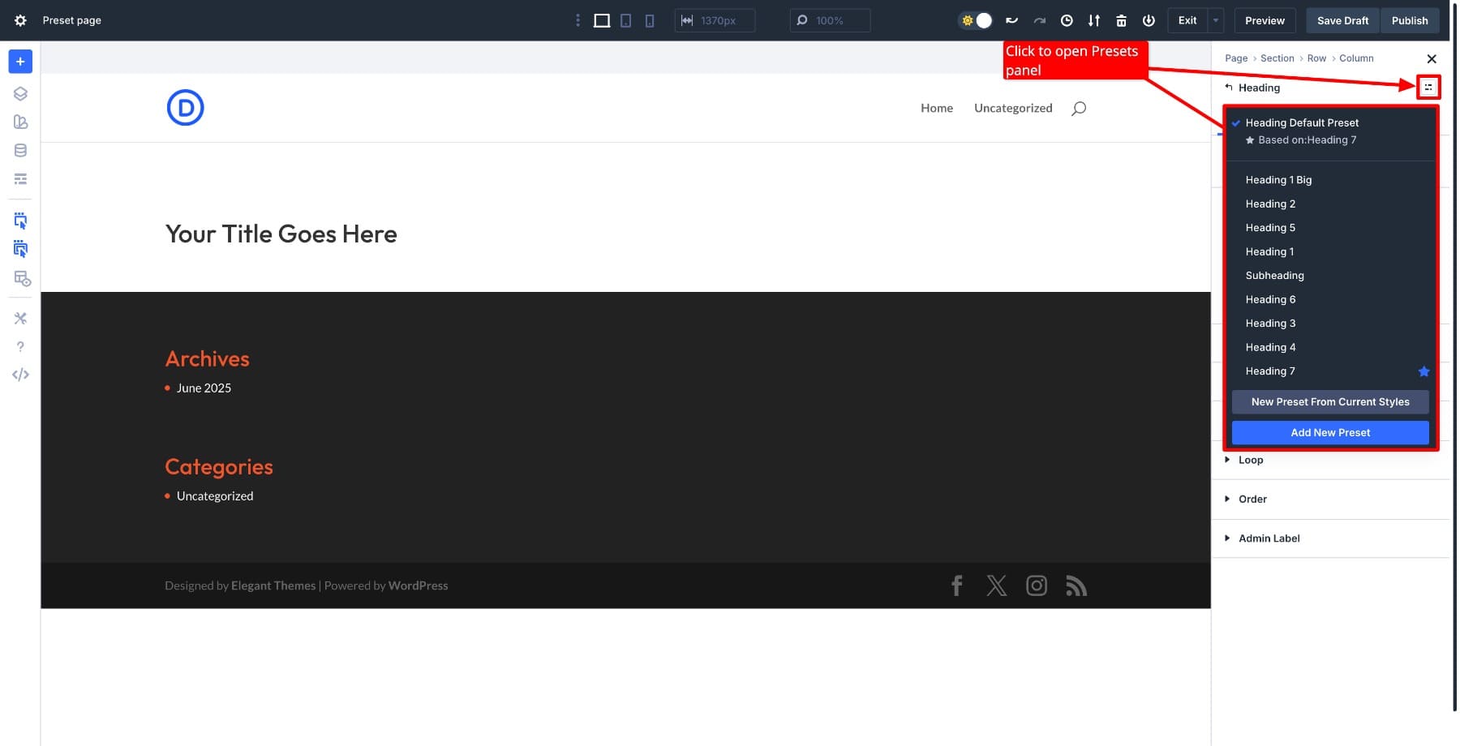Open the code editor brackets icon
The image size is (1460, 746).
[20, 375]
